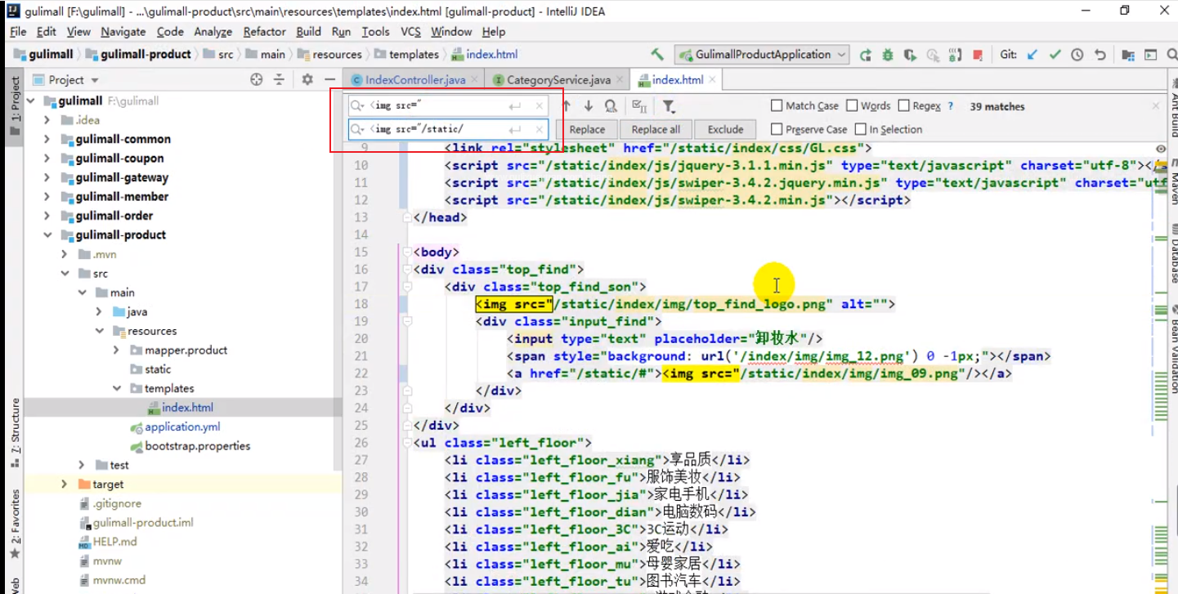This screenshot has height=594, width=1178.
Task: Clear the search field text
Action: tap(540, 106)
